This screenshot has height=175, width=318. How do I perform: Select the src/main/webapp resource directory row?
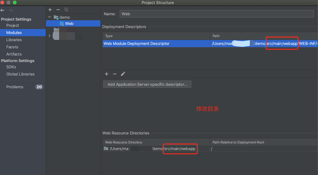point(210,148)
